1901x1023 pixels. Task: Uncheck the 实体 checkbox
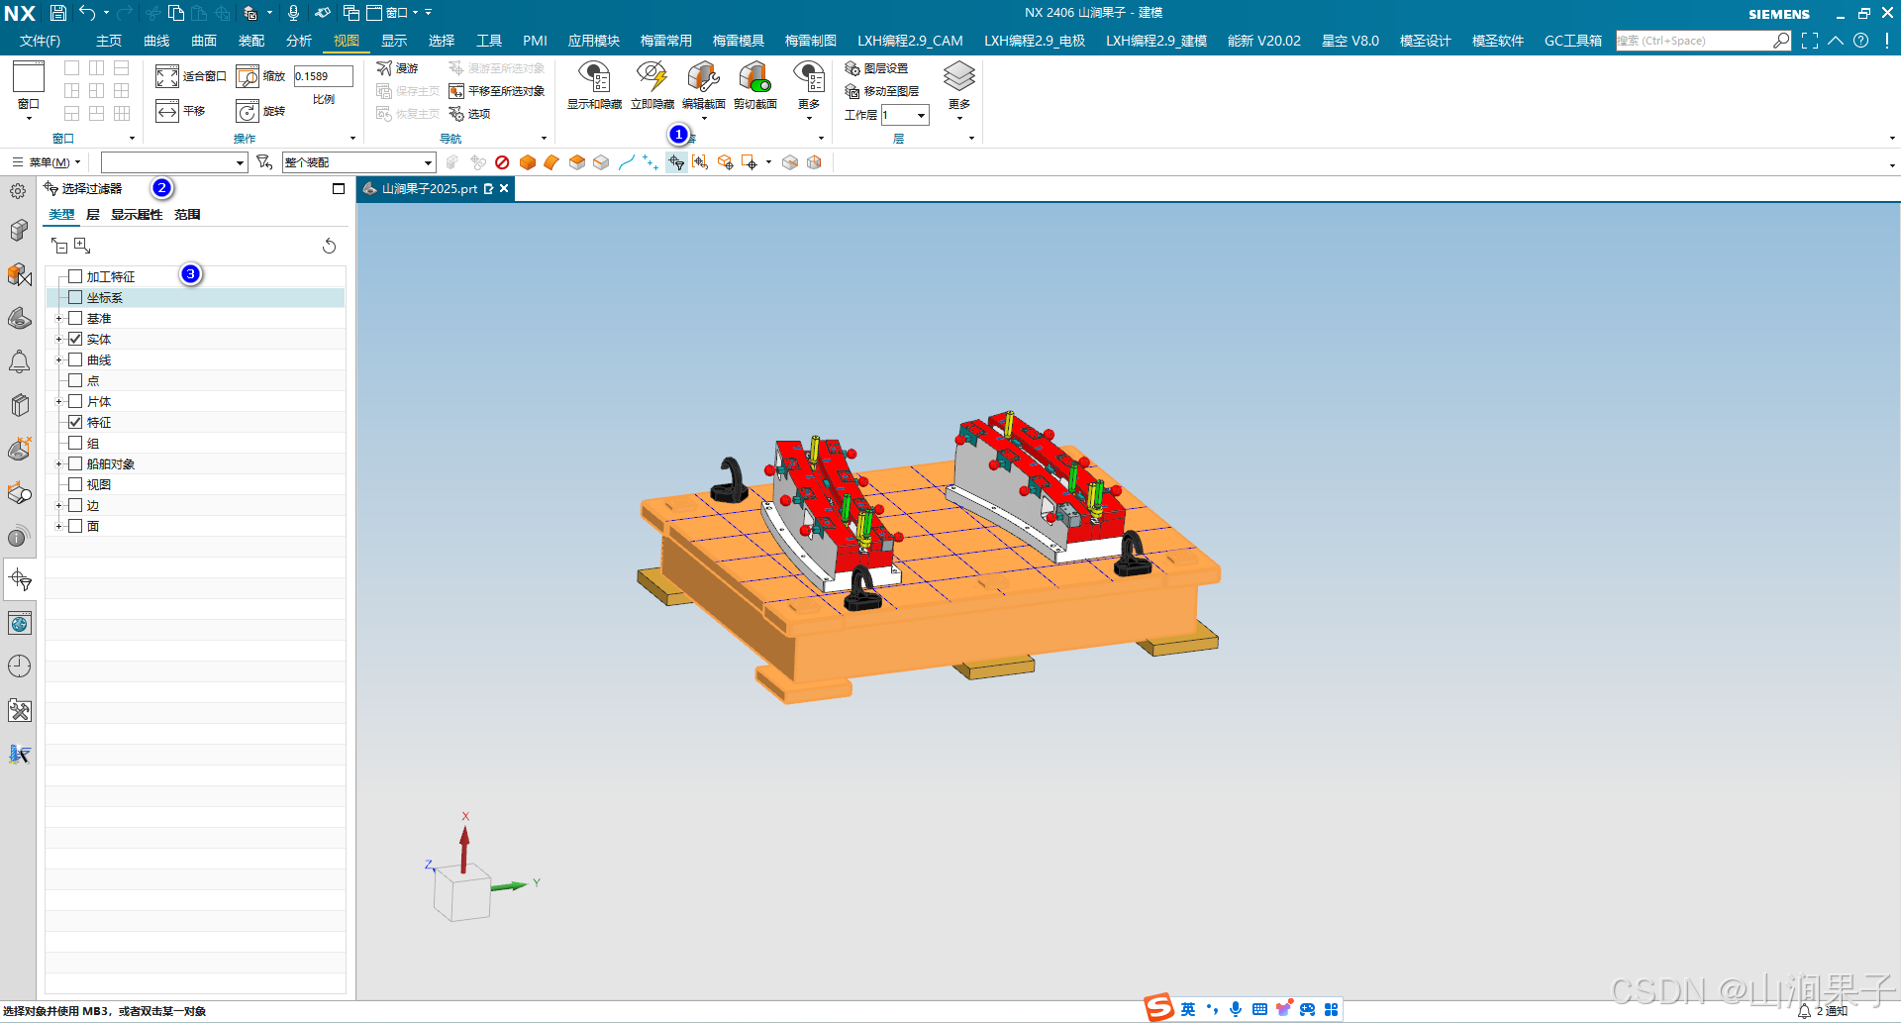click(75, 339)
